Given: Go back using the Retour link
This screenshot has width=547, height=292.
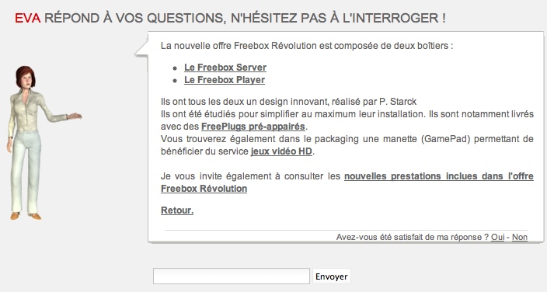Looking at the screenshot, I should [177, 210].
